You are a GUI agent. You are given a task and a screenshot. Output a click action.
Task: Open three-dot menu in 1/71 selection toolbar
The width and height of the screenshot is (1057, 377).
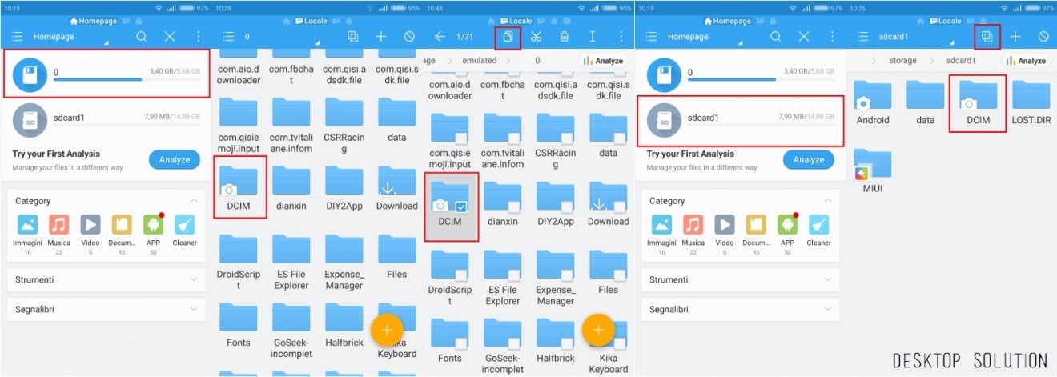pos(620,37)
